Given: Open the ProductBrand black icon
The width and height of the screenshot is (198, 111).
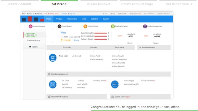Looking at the screenshot, I should [59, 26].
